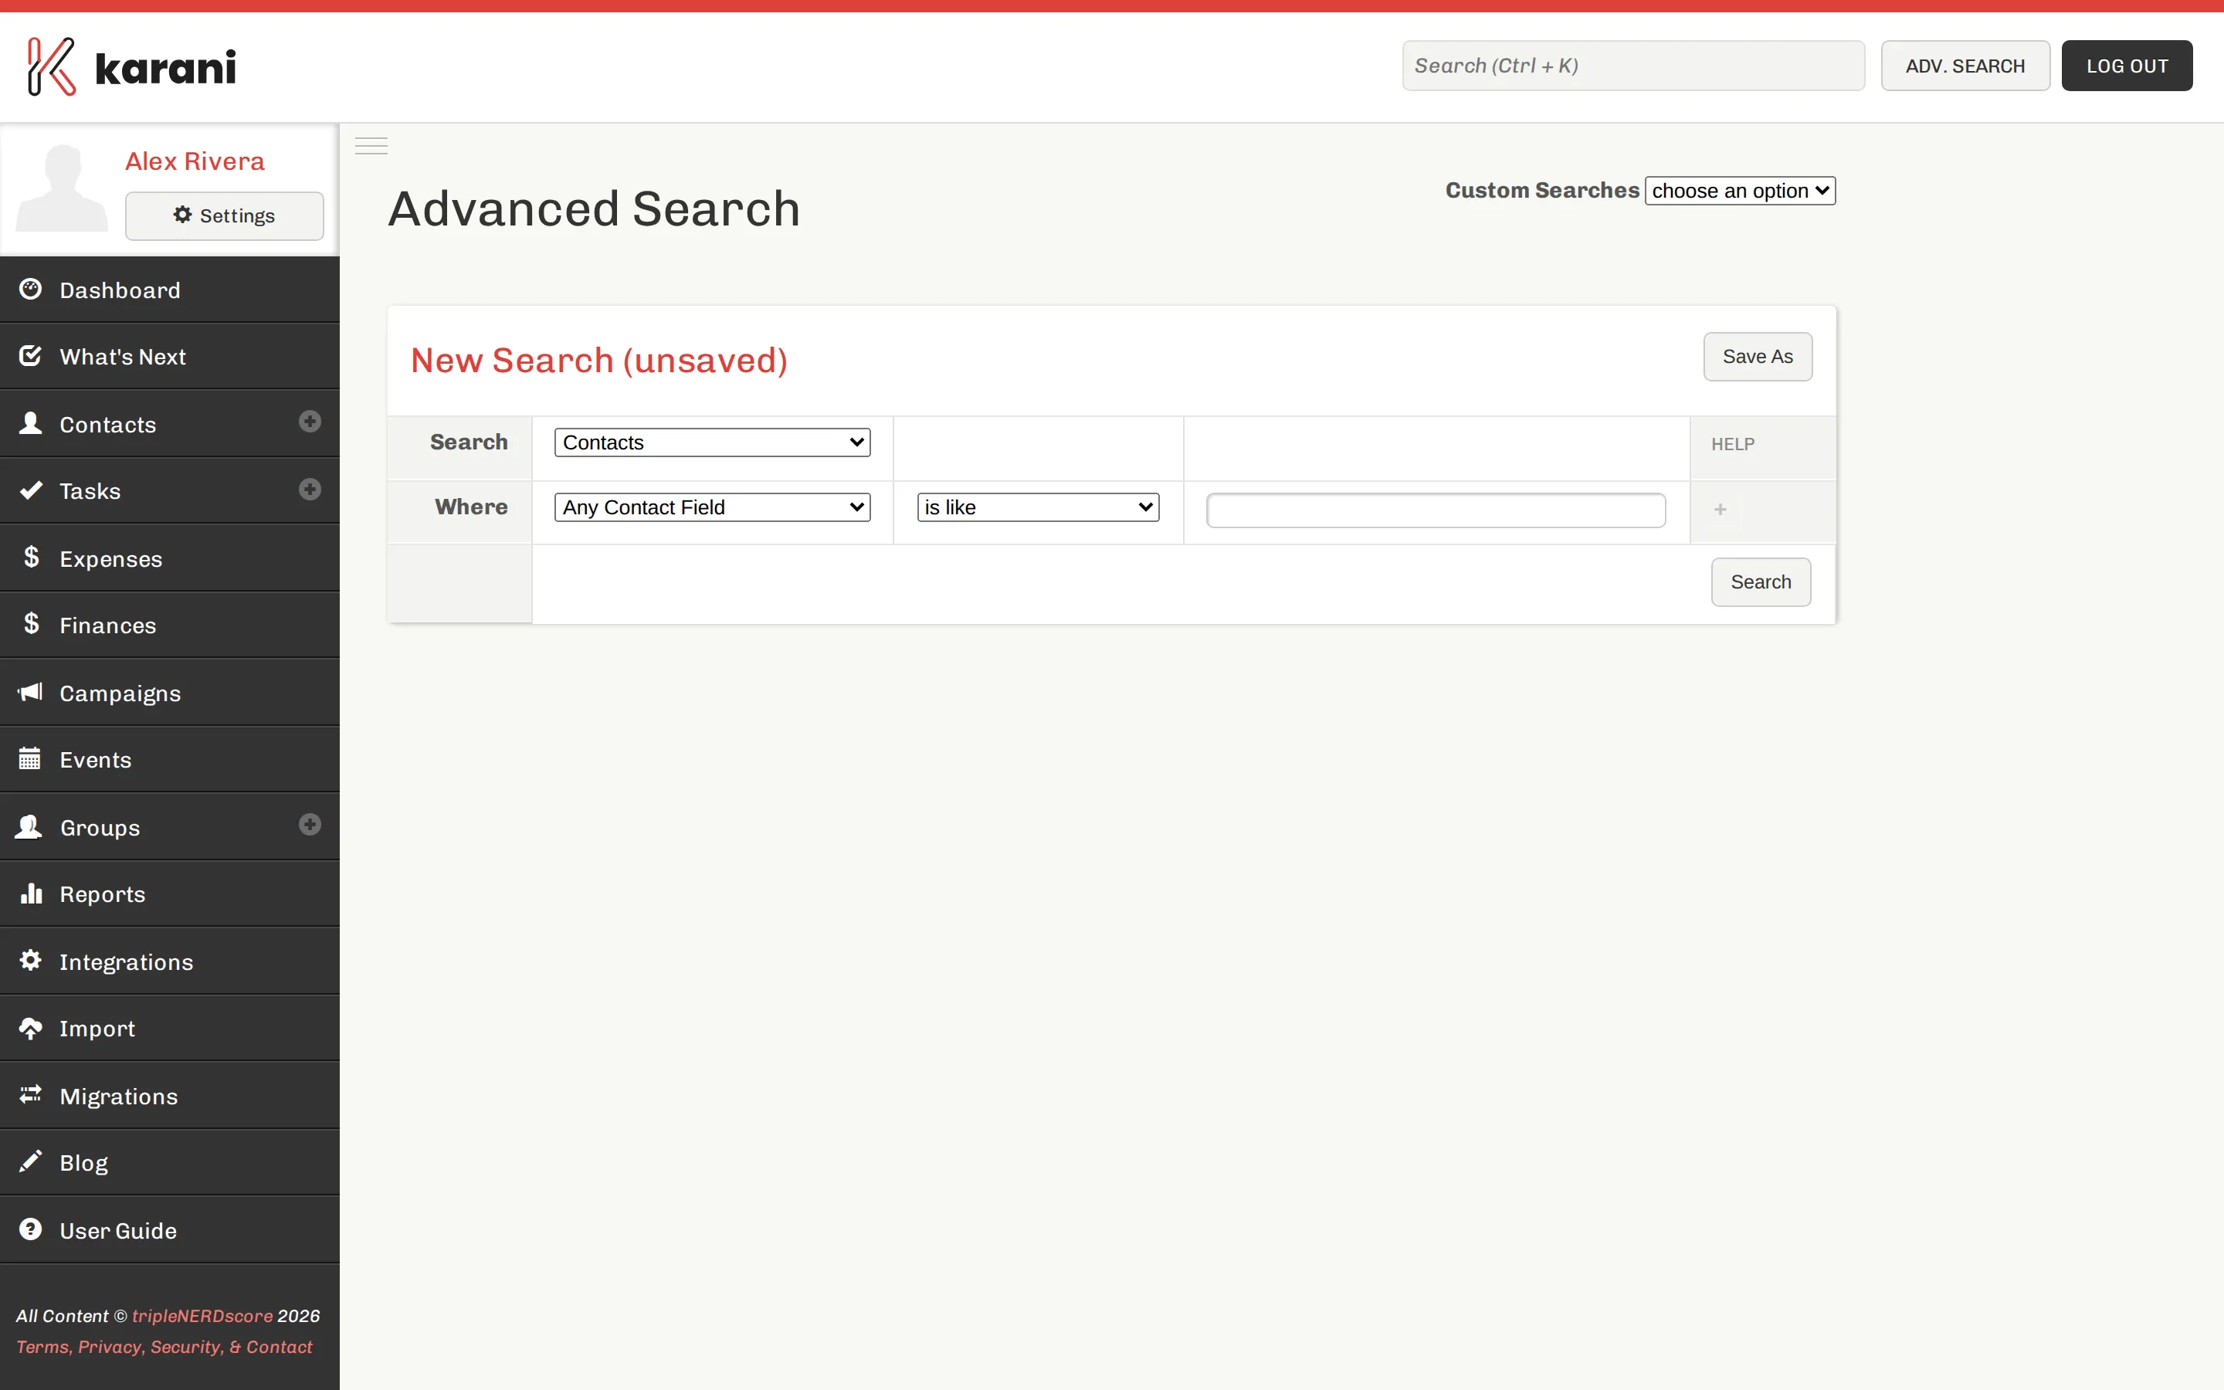Open the Contacts menu item
This screenshot has width=2224, height=1390.
170,424
